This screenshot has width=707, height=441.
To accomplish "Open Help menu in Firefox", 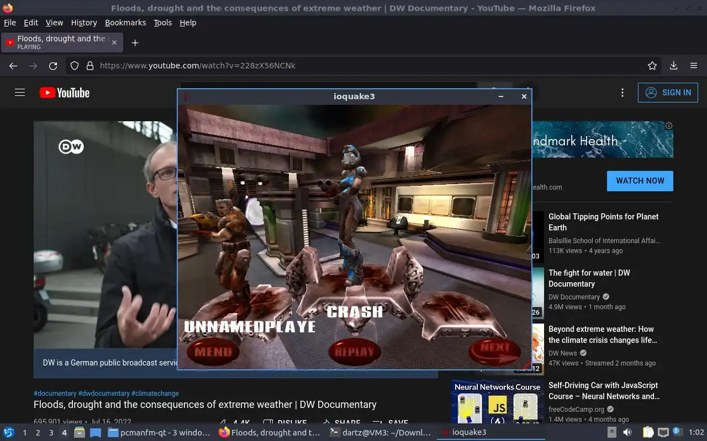I will click(x=188, y=23).
